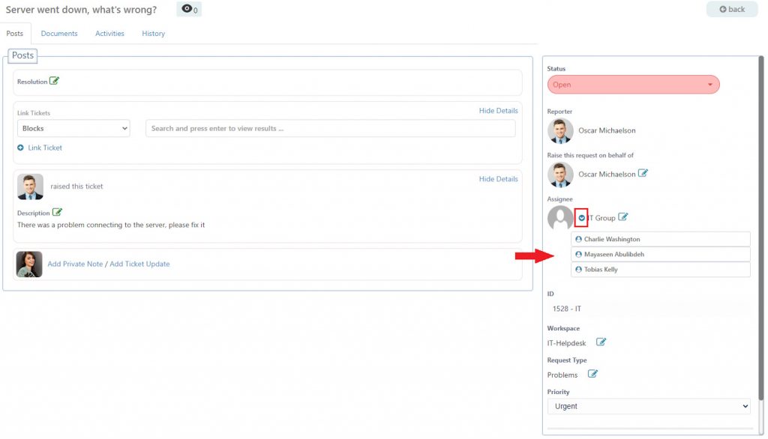Click the Link Ticket link
768x439 pixels.
click(x=45, y=148)
